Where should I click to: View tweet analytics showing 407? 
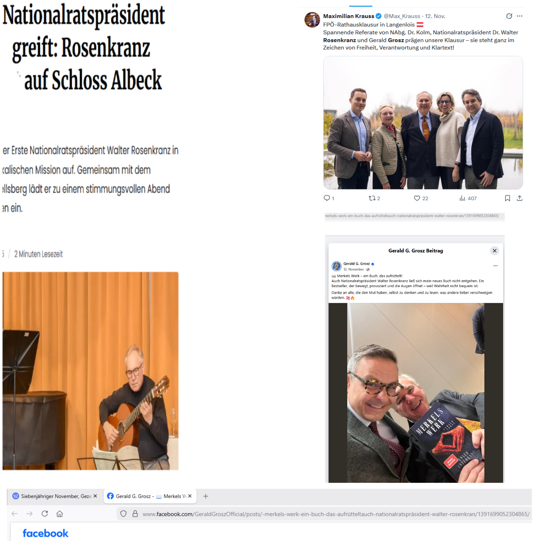click(468, 198)
